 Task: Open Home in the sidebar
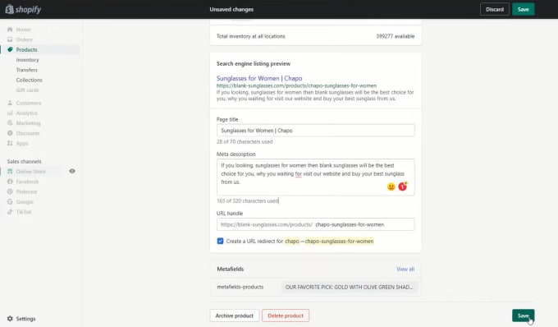(23, 30)
